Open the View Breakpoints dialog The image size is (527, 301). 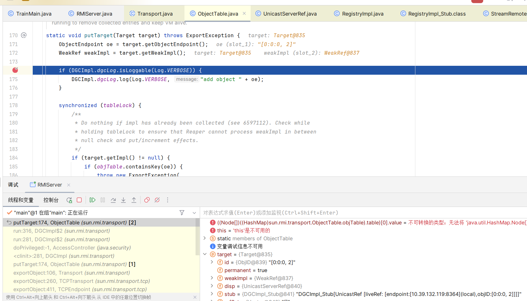pos(147,200)
